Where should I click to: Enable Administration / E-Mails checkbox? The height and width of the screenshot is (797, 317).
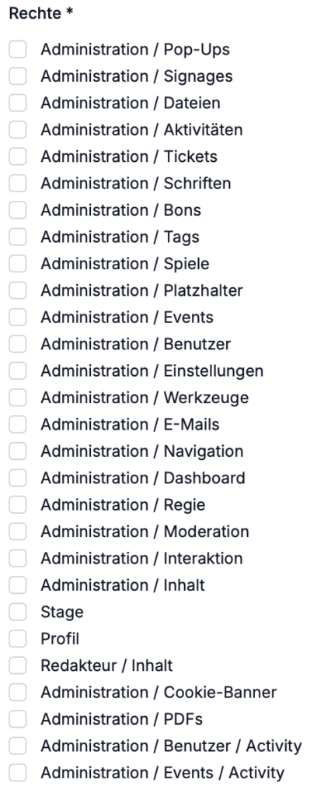18,424
